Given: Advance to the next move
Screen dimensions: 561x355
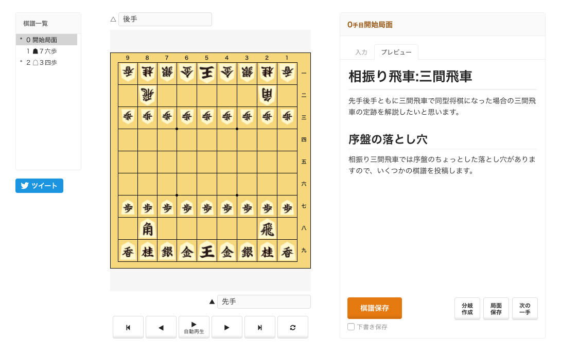Looking at the screenshot, I should (227, 327).
